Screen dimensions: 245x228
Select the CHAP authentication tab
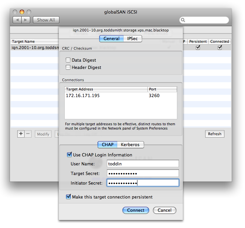(x=108, y=144)
